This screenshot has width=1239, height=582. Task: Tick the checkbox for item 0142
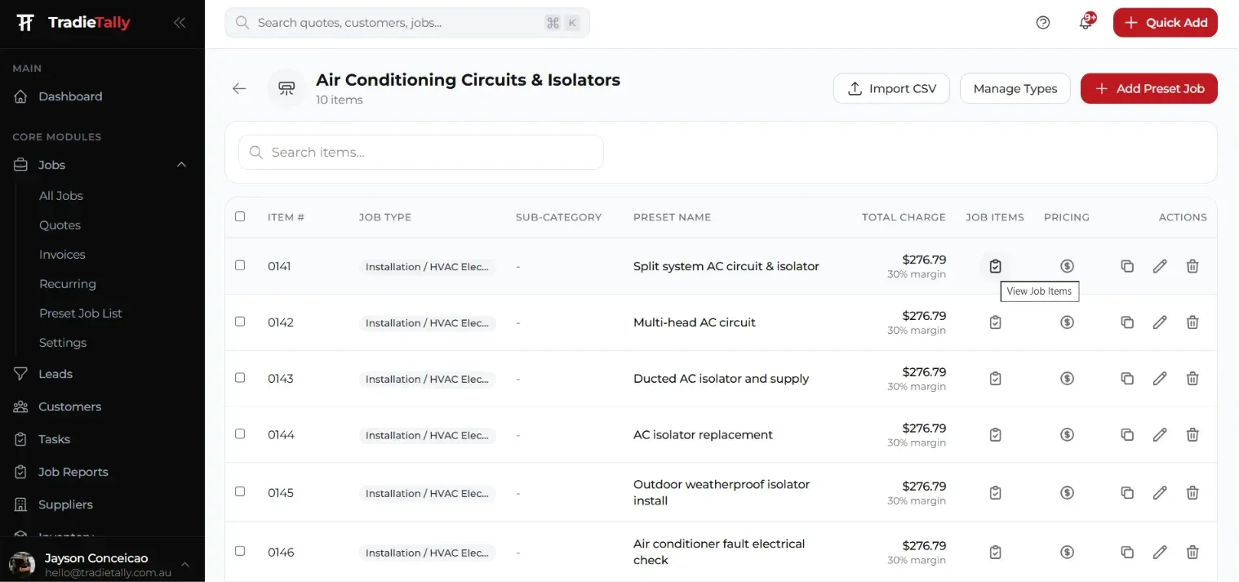[x=240, y=322]
